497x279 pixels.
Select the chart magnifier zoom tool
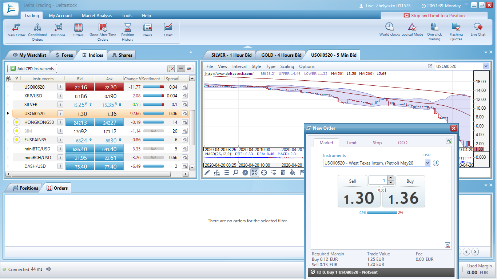click(235, 173)
